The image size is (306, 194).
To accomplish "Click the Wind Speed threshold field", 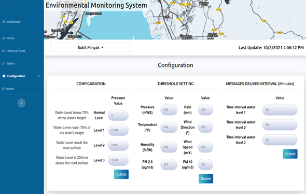I will (x=205, y=147).
